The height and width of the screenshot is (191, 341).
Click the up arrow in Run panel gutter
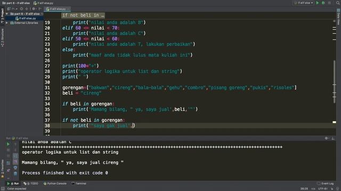15,144
